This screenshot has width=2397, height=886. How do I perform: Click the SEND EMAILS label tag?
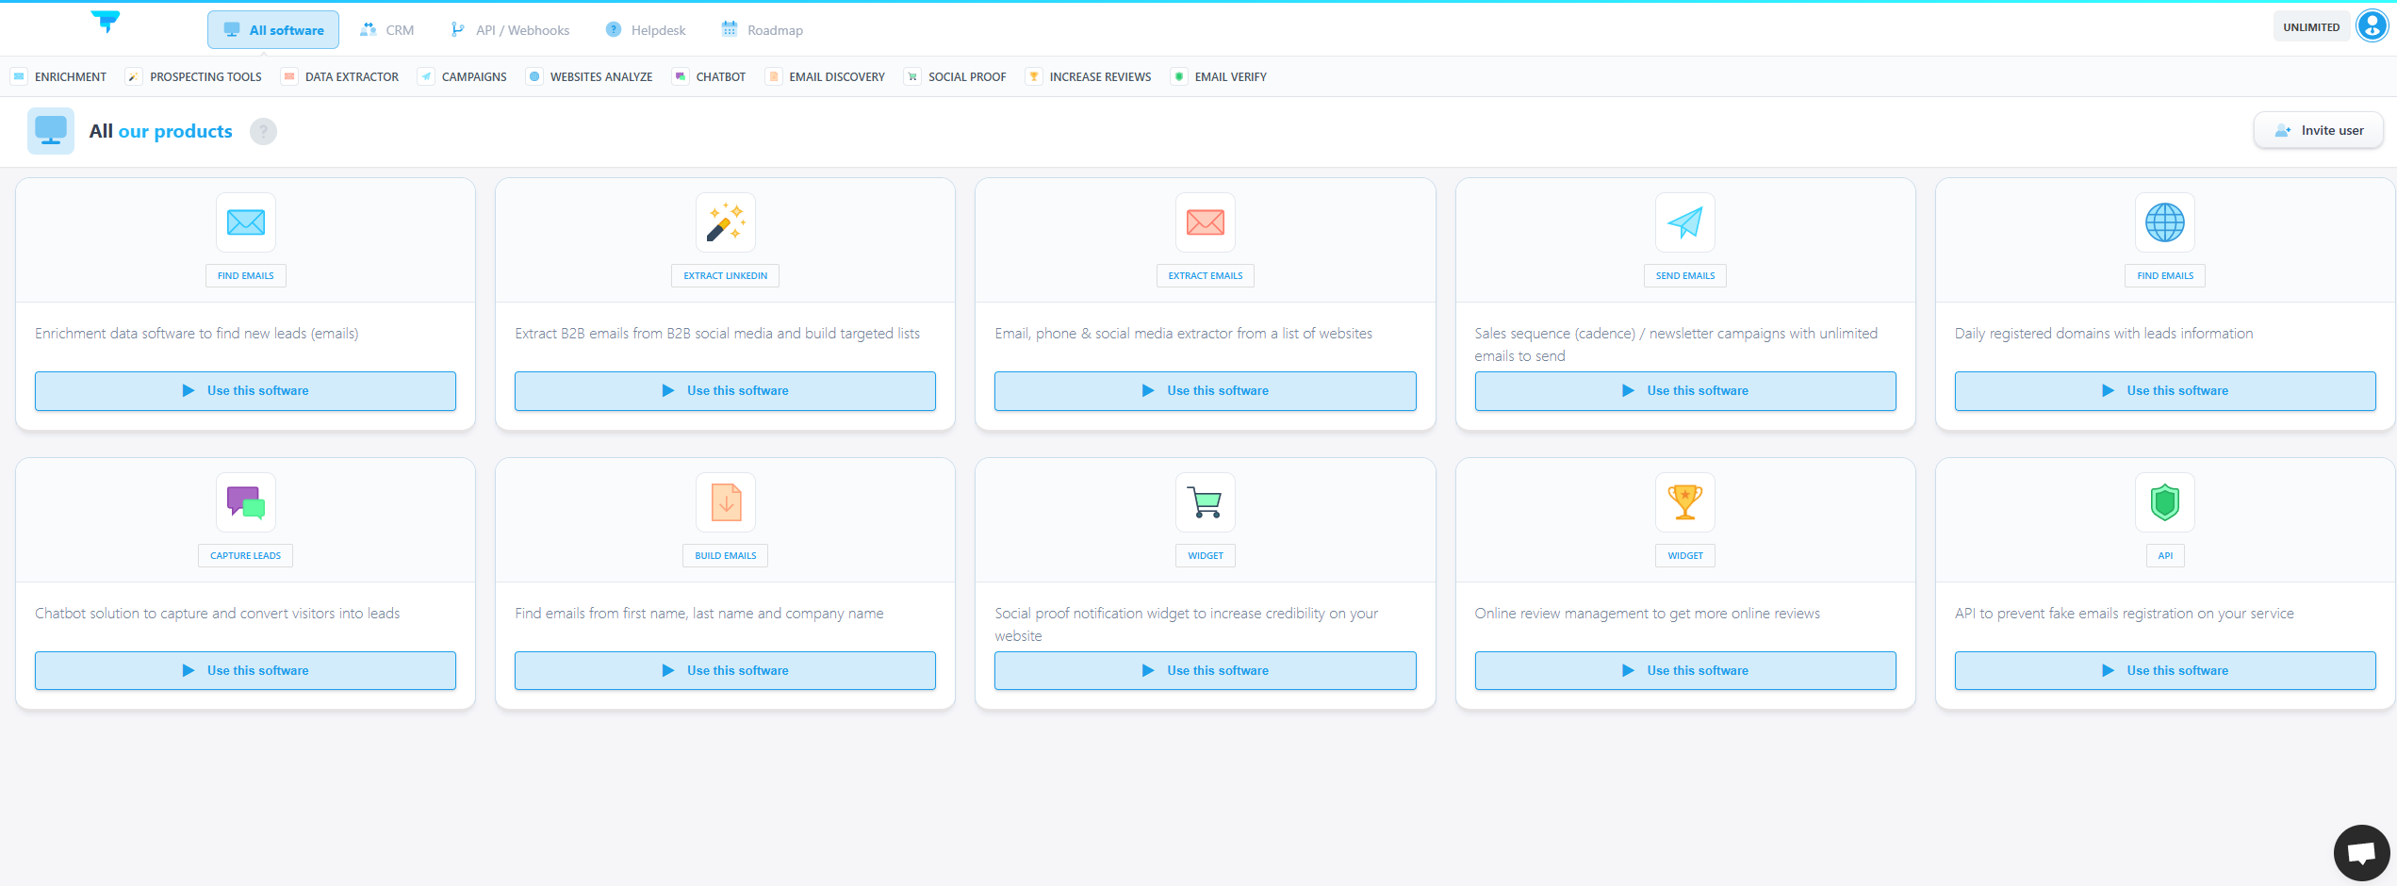click(x=1685, y=276)
